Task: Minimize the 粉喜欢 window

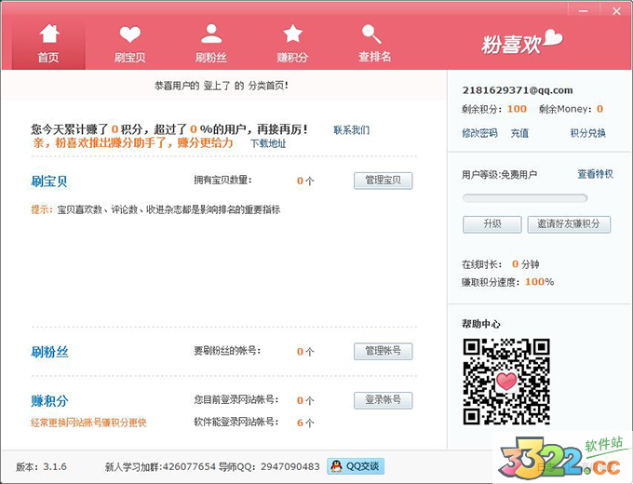Action: click(x=584, y=10)
